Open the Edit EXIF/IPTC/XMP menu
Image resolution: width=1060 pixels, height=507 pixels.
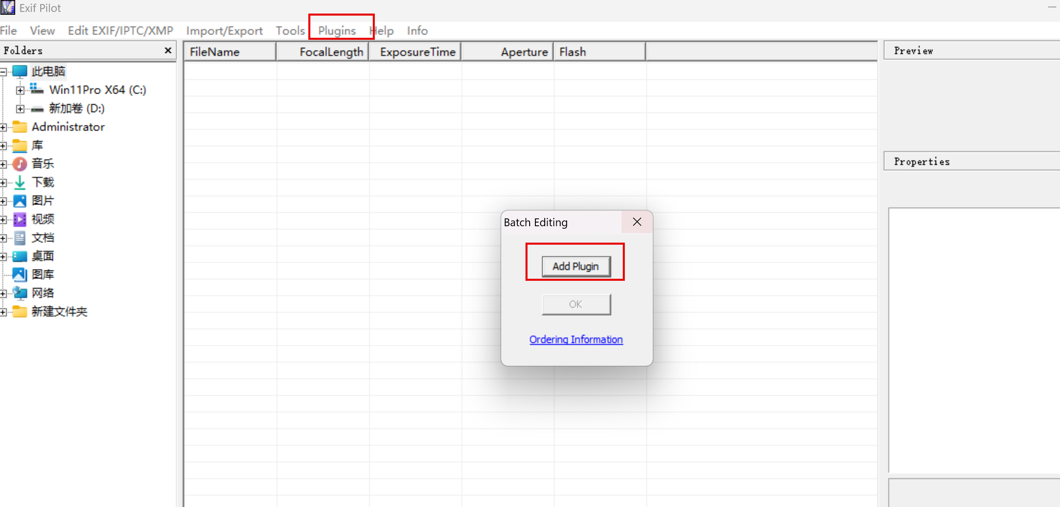click(120, 31)
